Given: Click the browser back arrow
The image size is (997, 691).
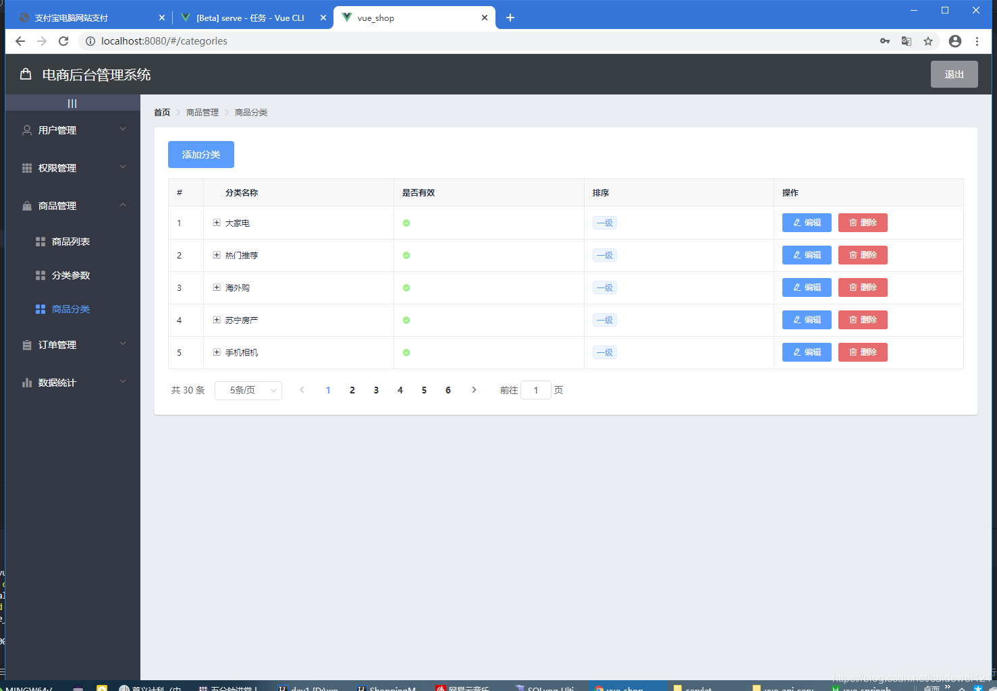Looking at the screenshot, I should tap(20, 41).
